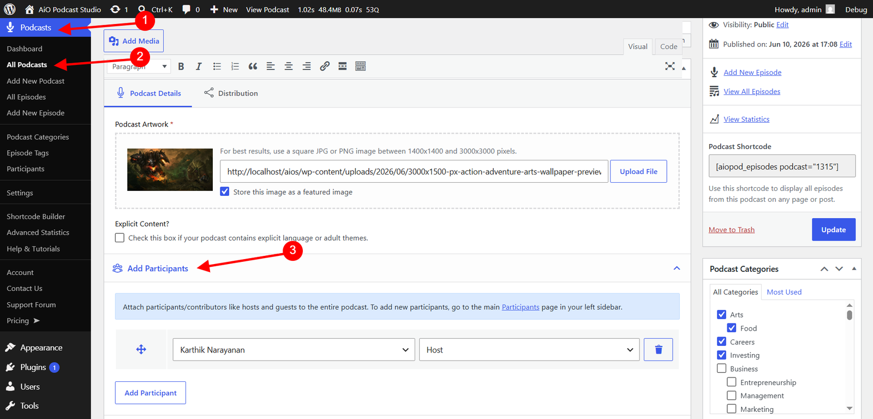
Task: Uncheck Store this image as featured
Action: [225, 191]
